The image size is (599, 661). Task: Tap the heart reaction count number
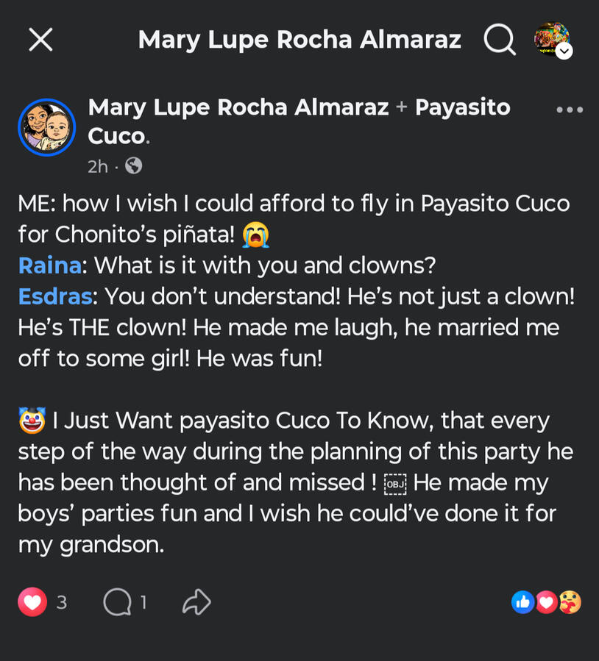62,603
